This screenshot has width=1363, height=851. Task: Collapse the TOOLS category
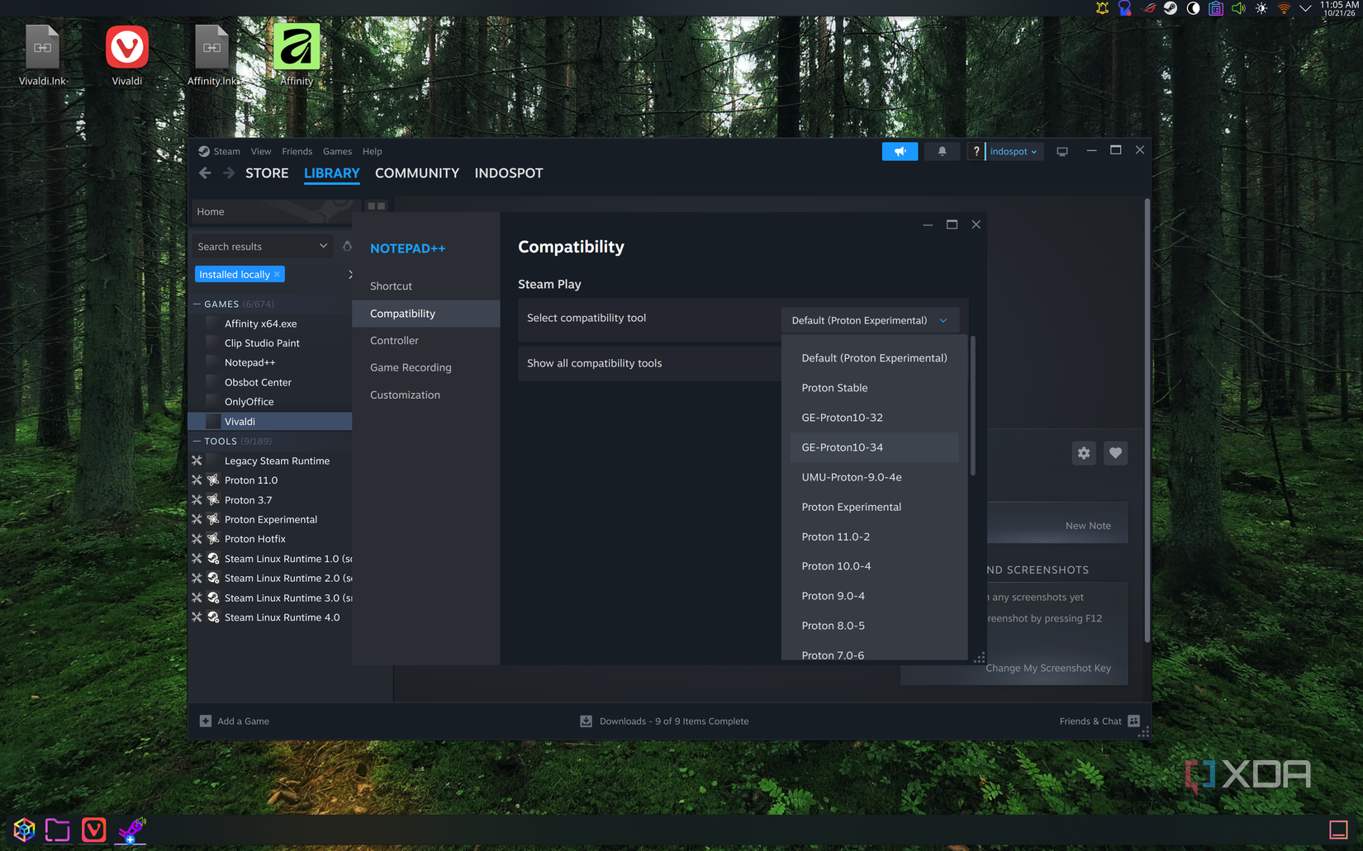coord(197,441)
